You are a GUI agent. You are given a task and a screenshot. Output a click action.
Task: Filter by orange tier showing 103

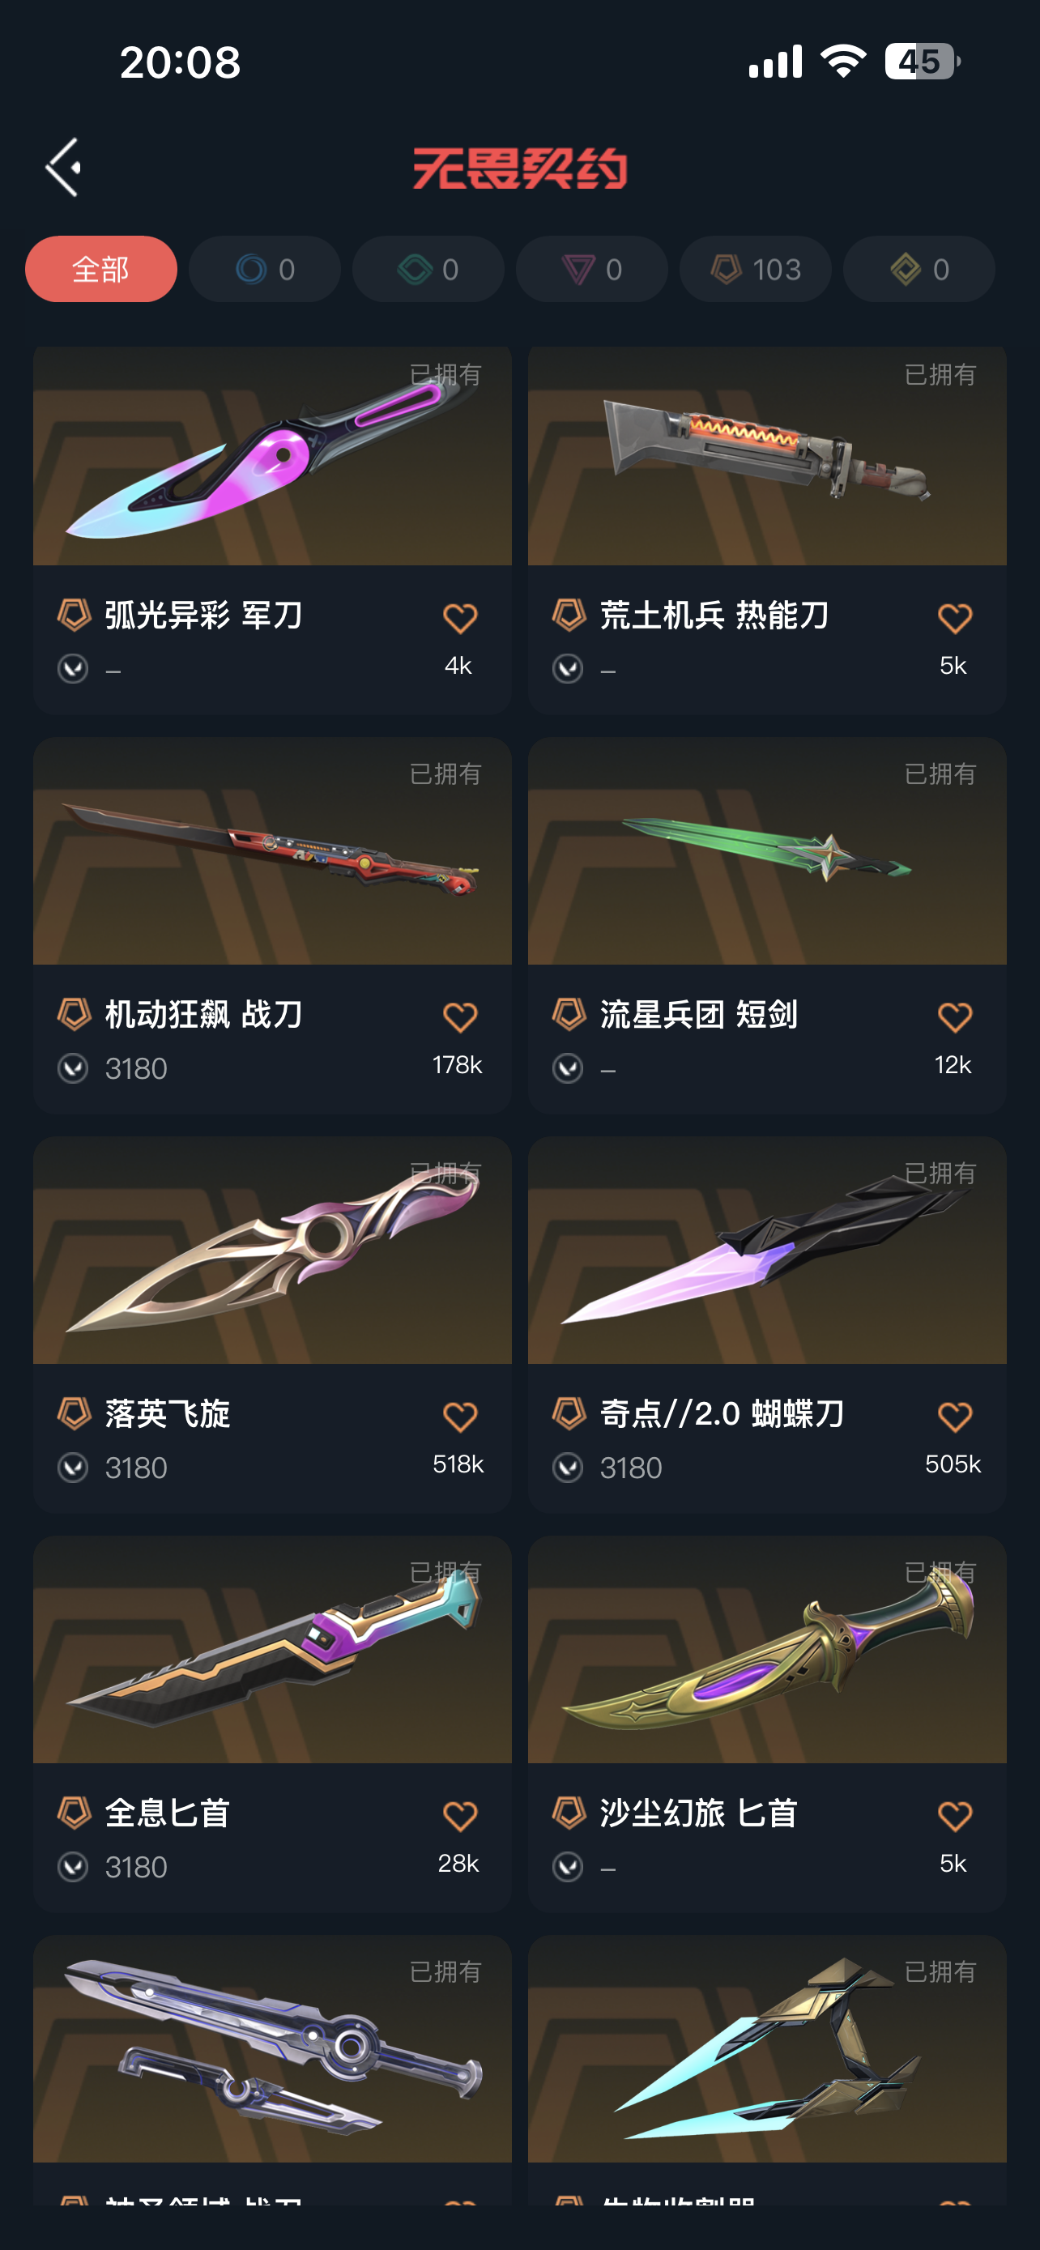(x=756, y=269)
